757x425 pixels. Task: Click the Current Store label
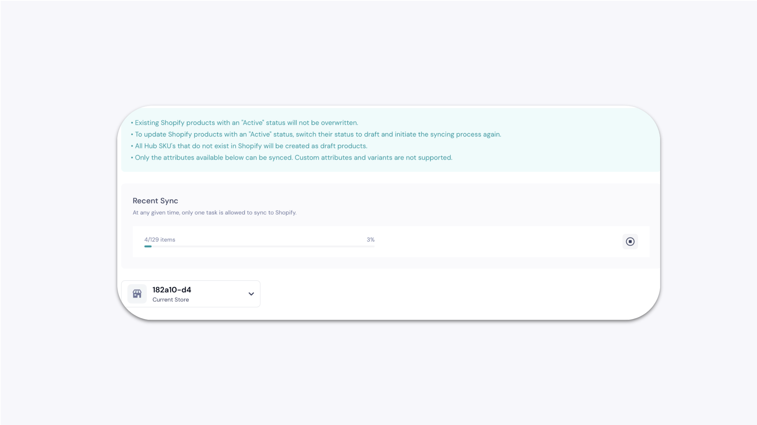click(171, 299)
